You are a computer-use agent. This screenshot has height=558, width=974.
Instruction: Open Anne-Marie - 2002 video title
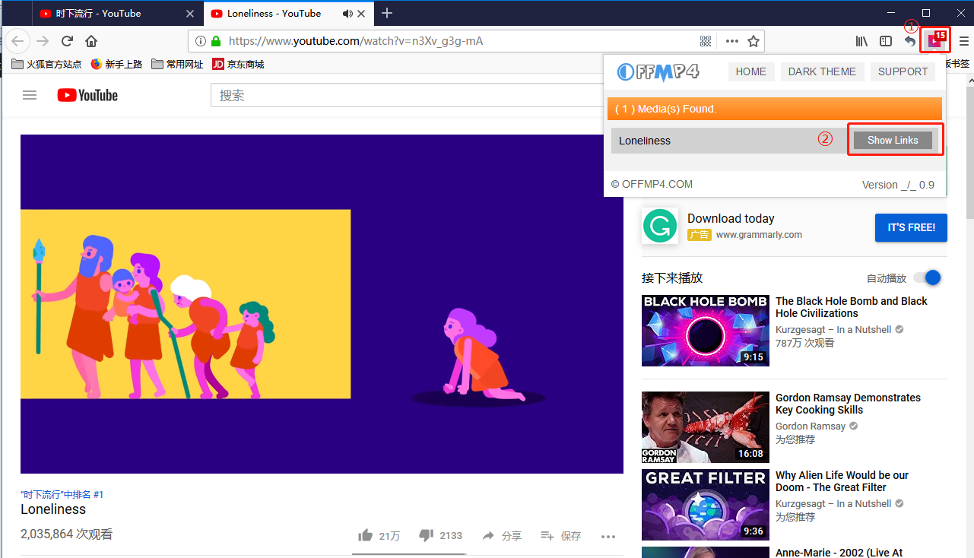click(839, 553)
